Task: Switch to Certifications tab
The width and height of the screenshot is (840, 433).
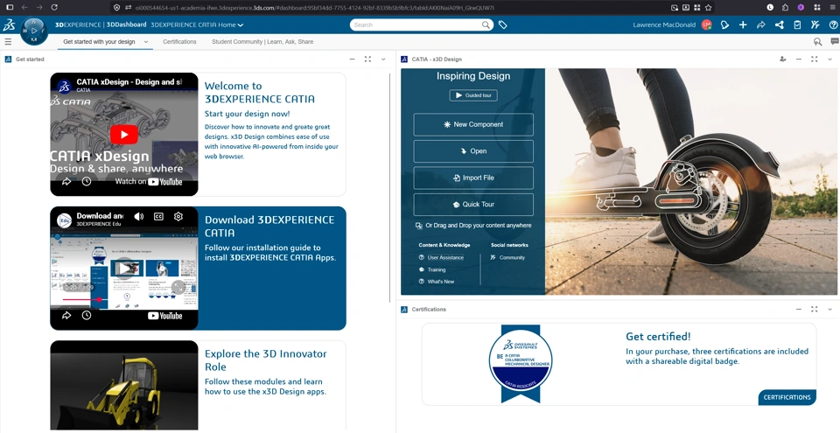Action: click(x=179, y=41)
